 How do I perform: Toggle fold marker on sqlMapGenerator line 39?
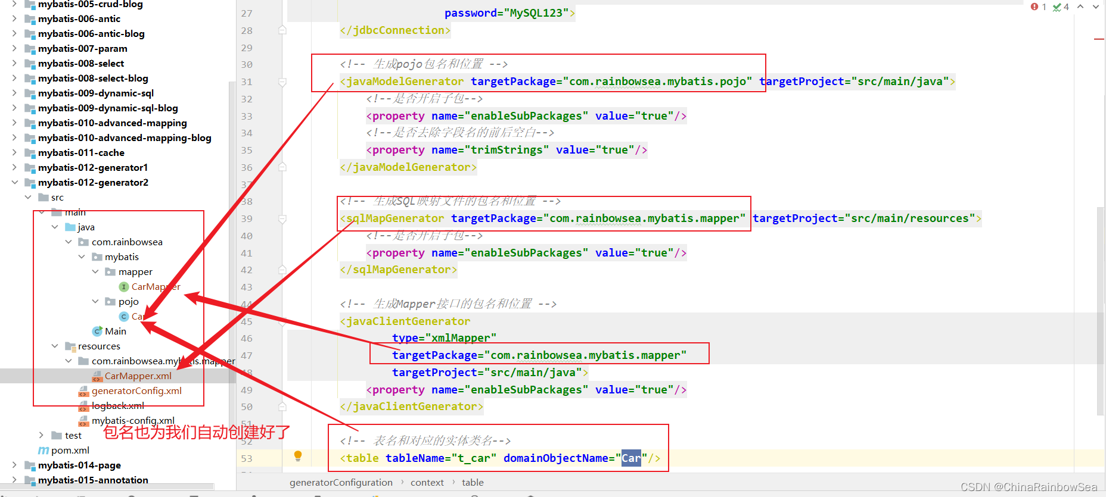(282, 219)
